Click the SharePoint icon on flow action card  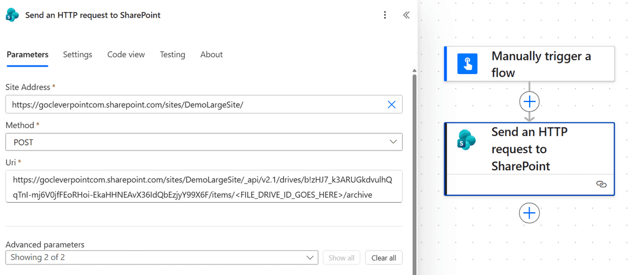point(467,141)
